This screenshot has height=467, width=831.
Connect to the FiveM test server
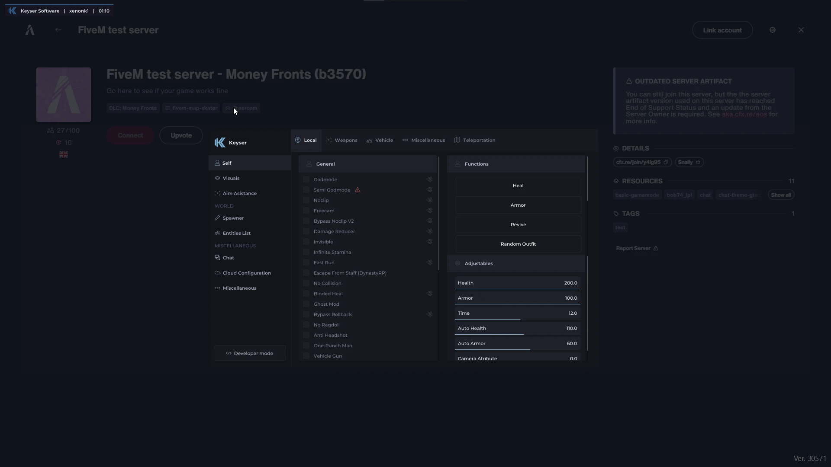point(130,135)
